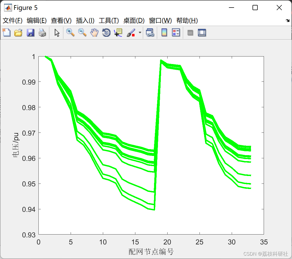Enable the Zoom In tool

pyautogui.click(x=70, y=32)
